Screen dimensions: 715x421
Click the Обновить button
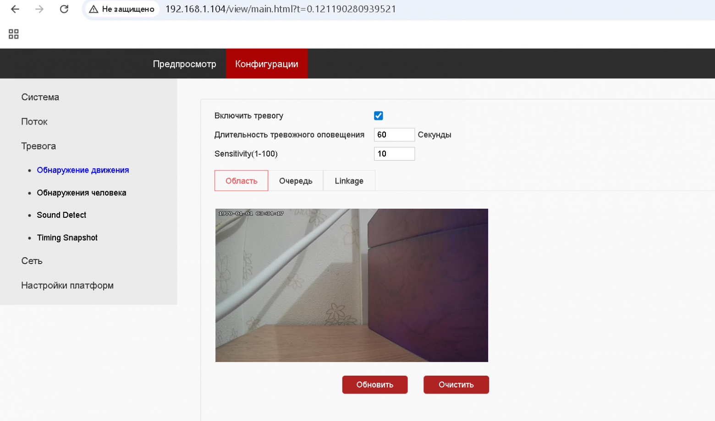pyautogui.click(x=375, y=385)
